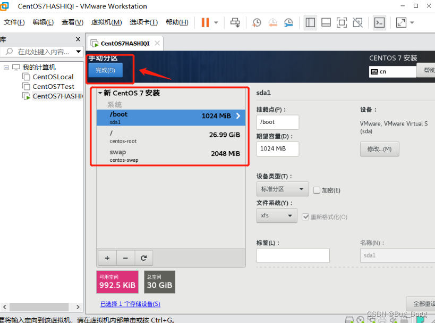The image size is (435, 323).
Task: Open the 已选择 1 个存储设备(S) link
Action: [130, 304]
